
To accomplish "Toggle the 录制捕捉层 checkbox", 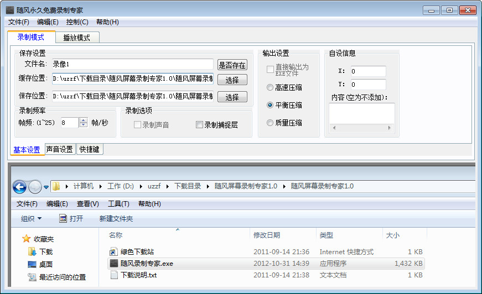I will pyautogui.click(x=199, y=124).
